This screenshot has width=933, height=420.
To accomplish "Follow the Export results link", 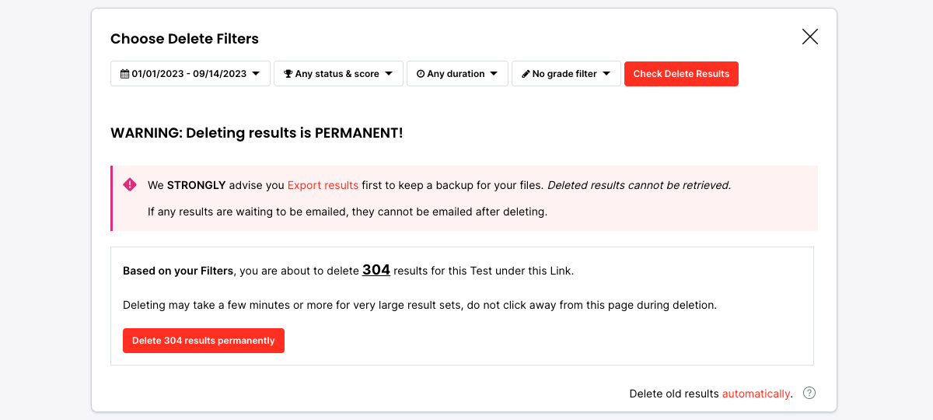I will click(323, 185).
